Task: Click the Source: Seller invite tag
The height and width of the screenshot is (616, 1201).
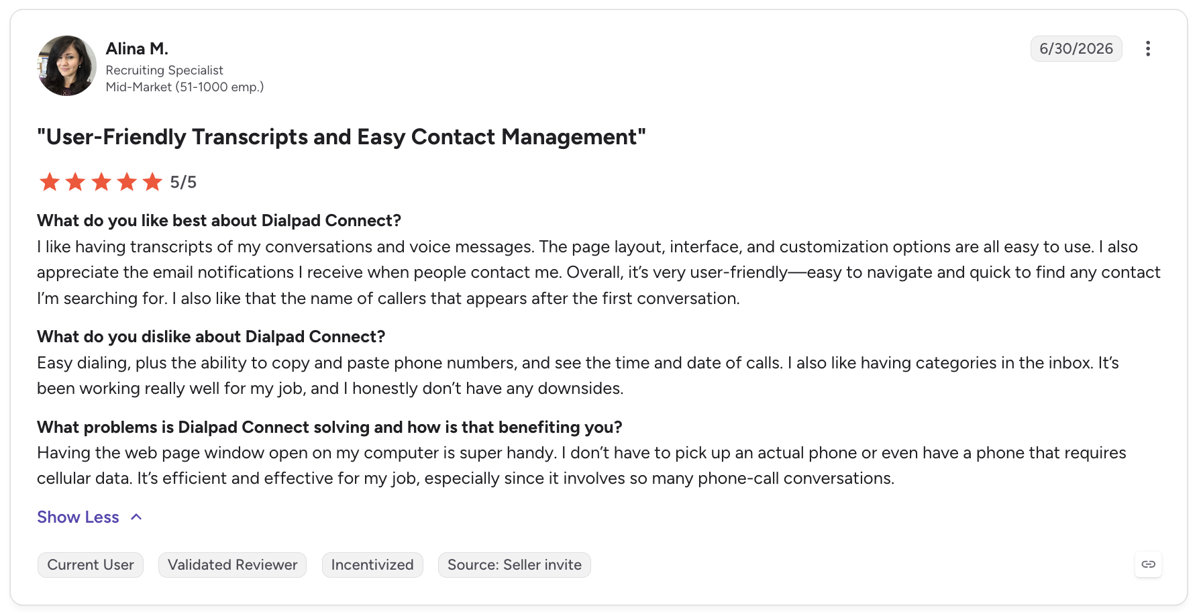Action: click(x=515, y=565)
